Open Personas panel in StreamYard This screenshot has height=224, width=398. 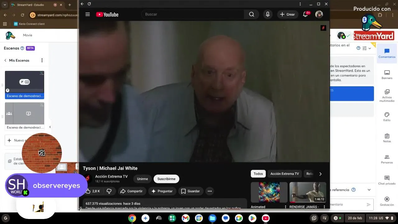click(387, 159)
